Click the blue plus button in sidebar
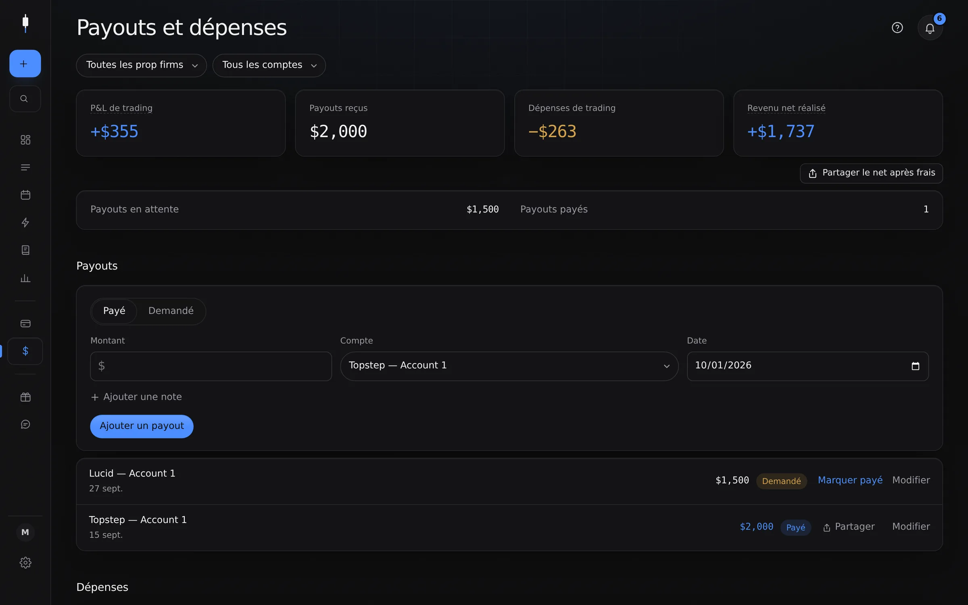Viewport: 968px width, 605px height. [x=25, y=64]
